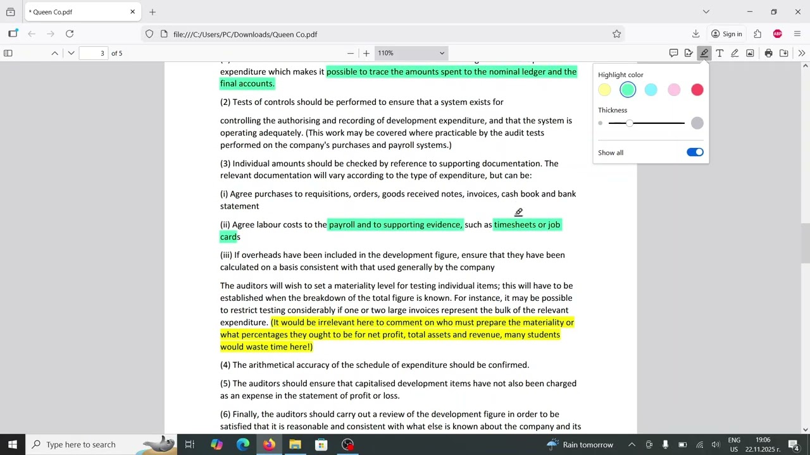
Task: Bookmark this page with the star
Action: click(x=616, y=34)
